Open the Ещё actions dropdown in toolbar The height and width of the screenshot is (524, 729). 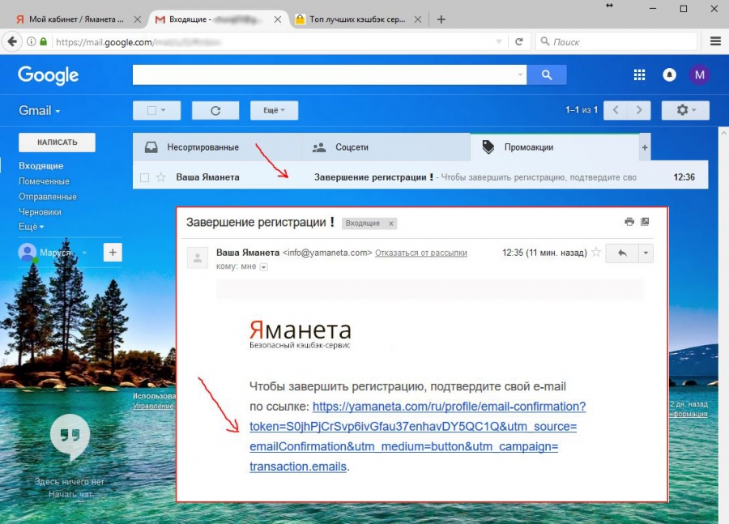(274, 111)
